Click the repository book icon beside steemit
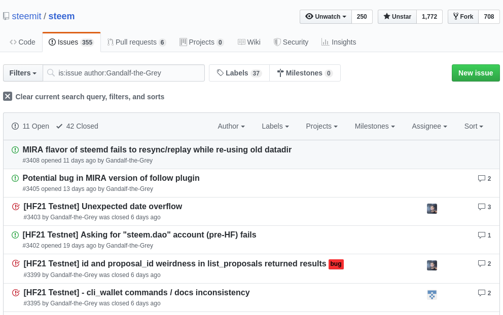Image resolution: width=503 pixels, height=315 pixels. tap(6, 16)
